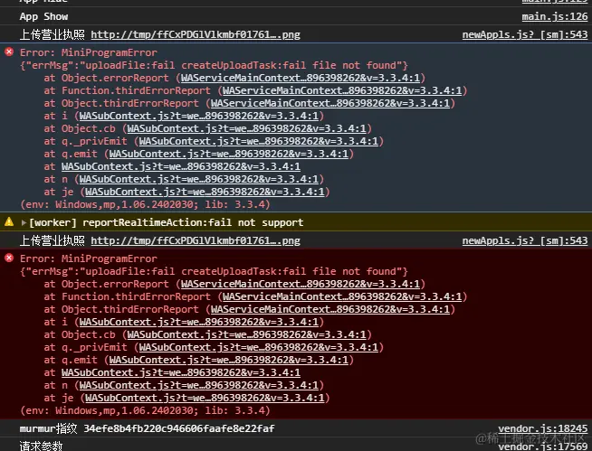Open Object.errorReport WAServiceMainContext link in red error
This screenshot has width=592, height=451.
(x=301, y=284)
